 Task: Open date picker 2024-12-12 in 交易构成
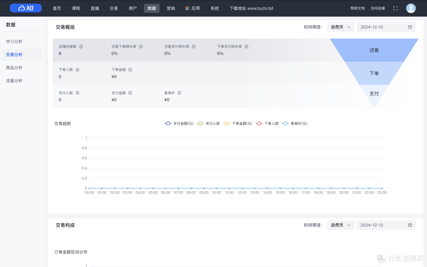pos(386,225)
